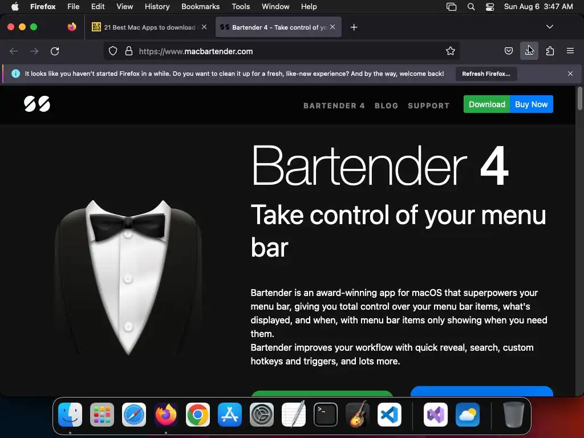Open the Extensions puzzle icon

pos(550,51)
